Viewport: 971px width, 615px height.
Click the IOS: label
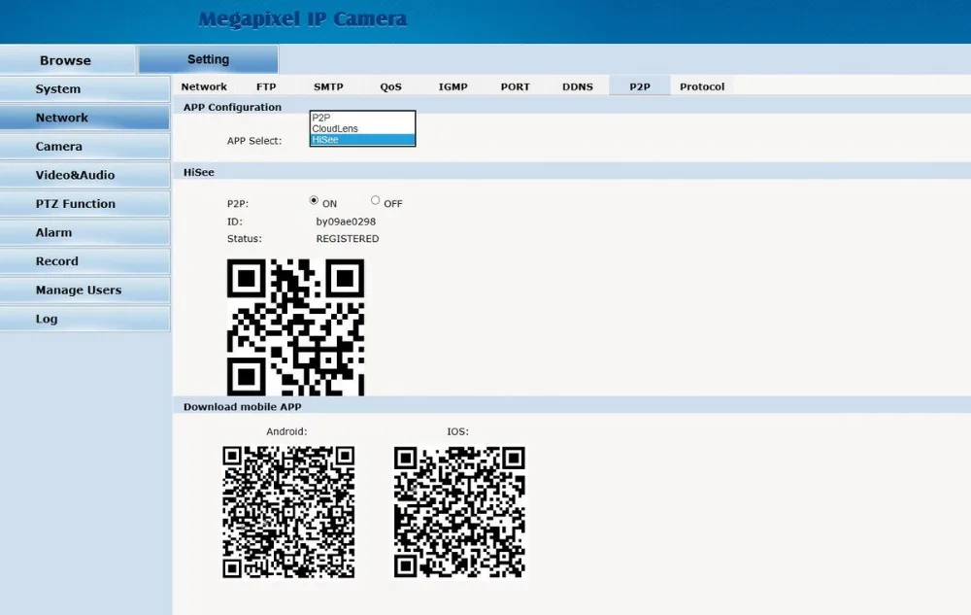pos(458,431)
